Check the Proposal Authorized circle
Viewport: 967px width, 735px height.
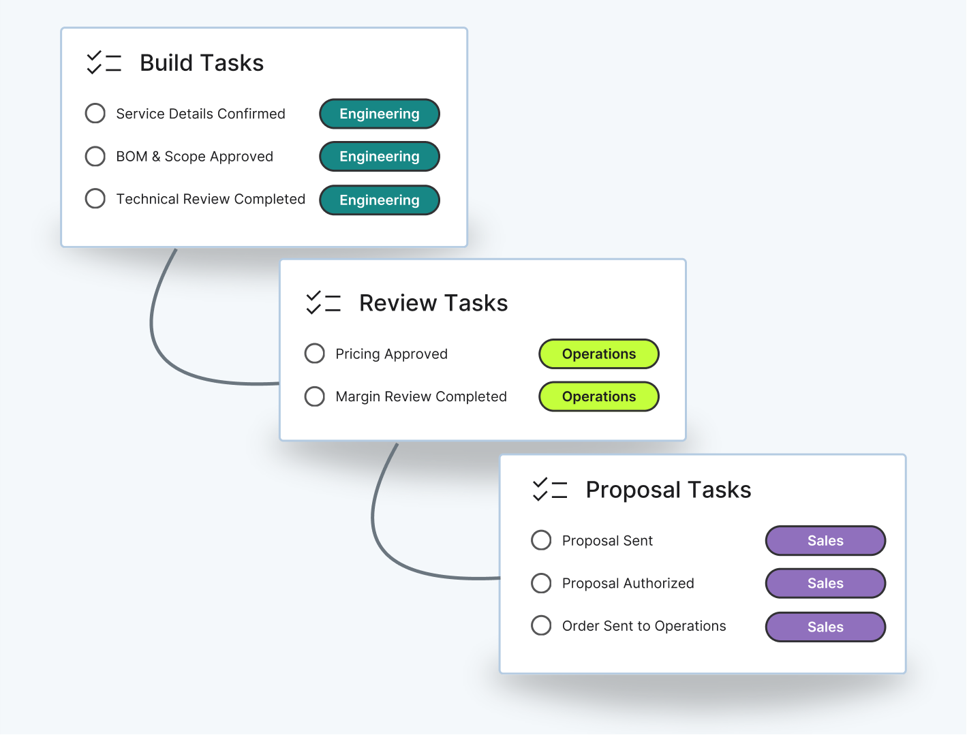pyautogui.click(x=540, y=583)
